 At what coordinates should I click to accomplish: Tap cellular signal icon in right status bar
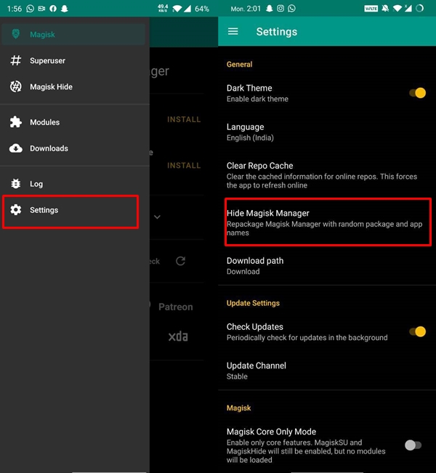click(x=408, y=9)
